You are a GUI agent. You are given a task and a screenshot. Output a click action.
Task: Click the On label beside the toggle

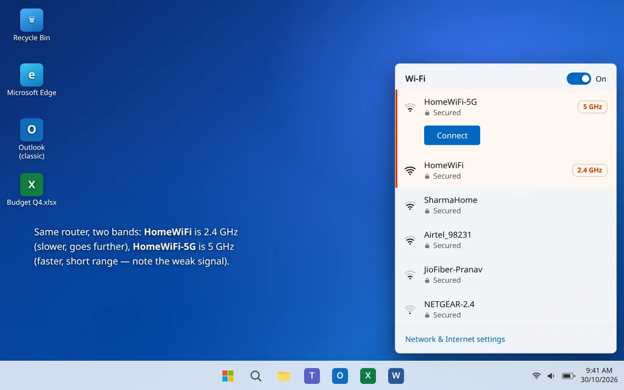[x=600, y=79]
